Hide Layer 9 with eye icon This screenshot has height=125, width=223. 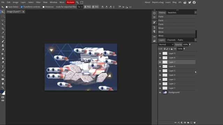click(x=160, y=53)
